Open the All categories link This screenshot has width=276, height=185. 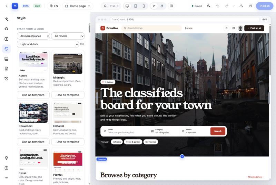pos(256,177)
